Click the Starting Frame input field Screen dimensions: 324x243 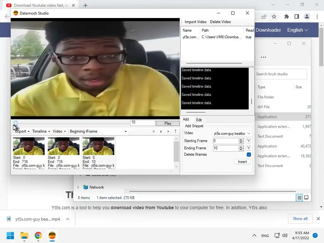pyautogui.click(x=226, y=141)
